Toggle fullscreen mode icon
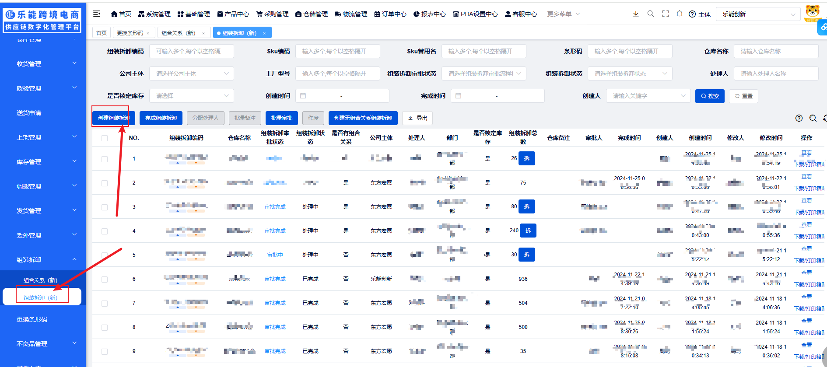 point(666,14)
